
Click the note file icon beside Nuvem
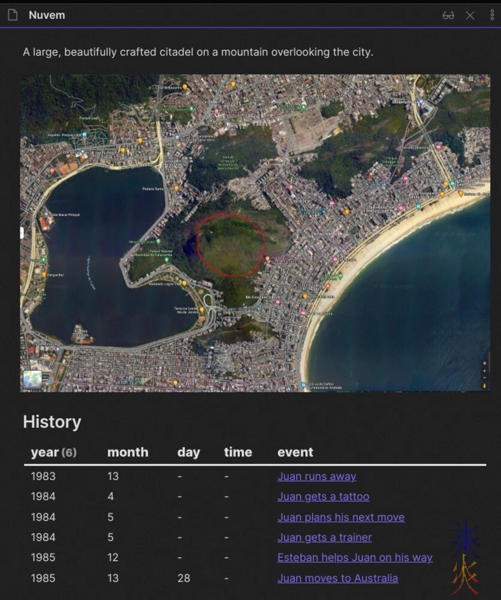(x=13, y=15)
